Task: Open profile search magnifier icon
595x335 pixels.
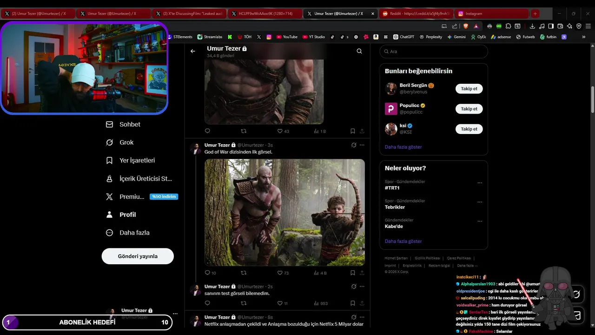Action: (359, 51)
